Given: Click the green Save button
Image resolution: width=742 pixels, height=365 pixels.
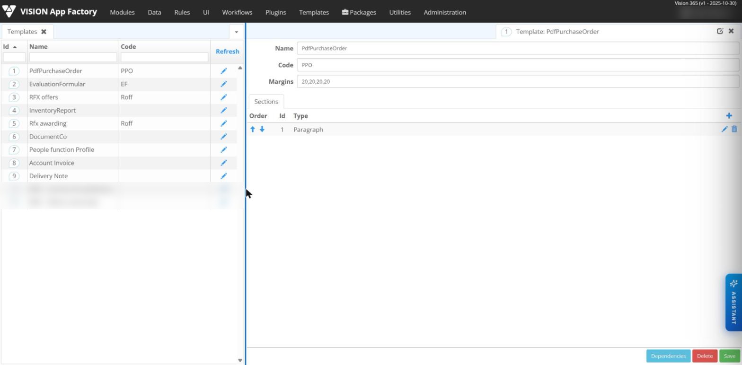Looking at the screenshot, I should click(729, 356).
